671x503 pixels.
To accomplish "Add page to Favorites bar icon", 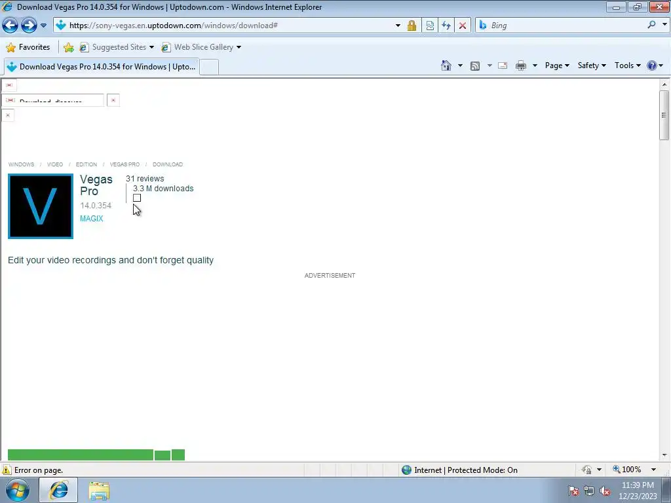I will click(68, 47).
